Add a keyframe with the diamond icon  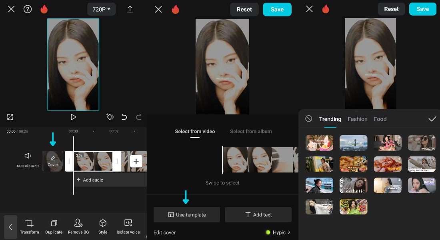point(110,117)
